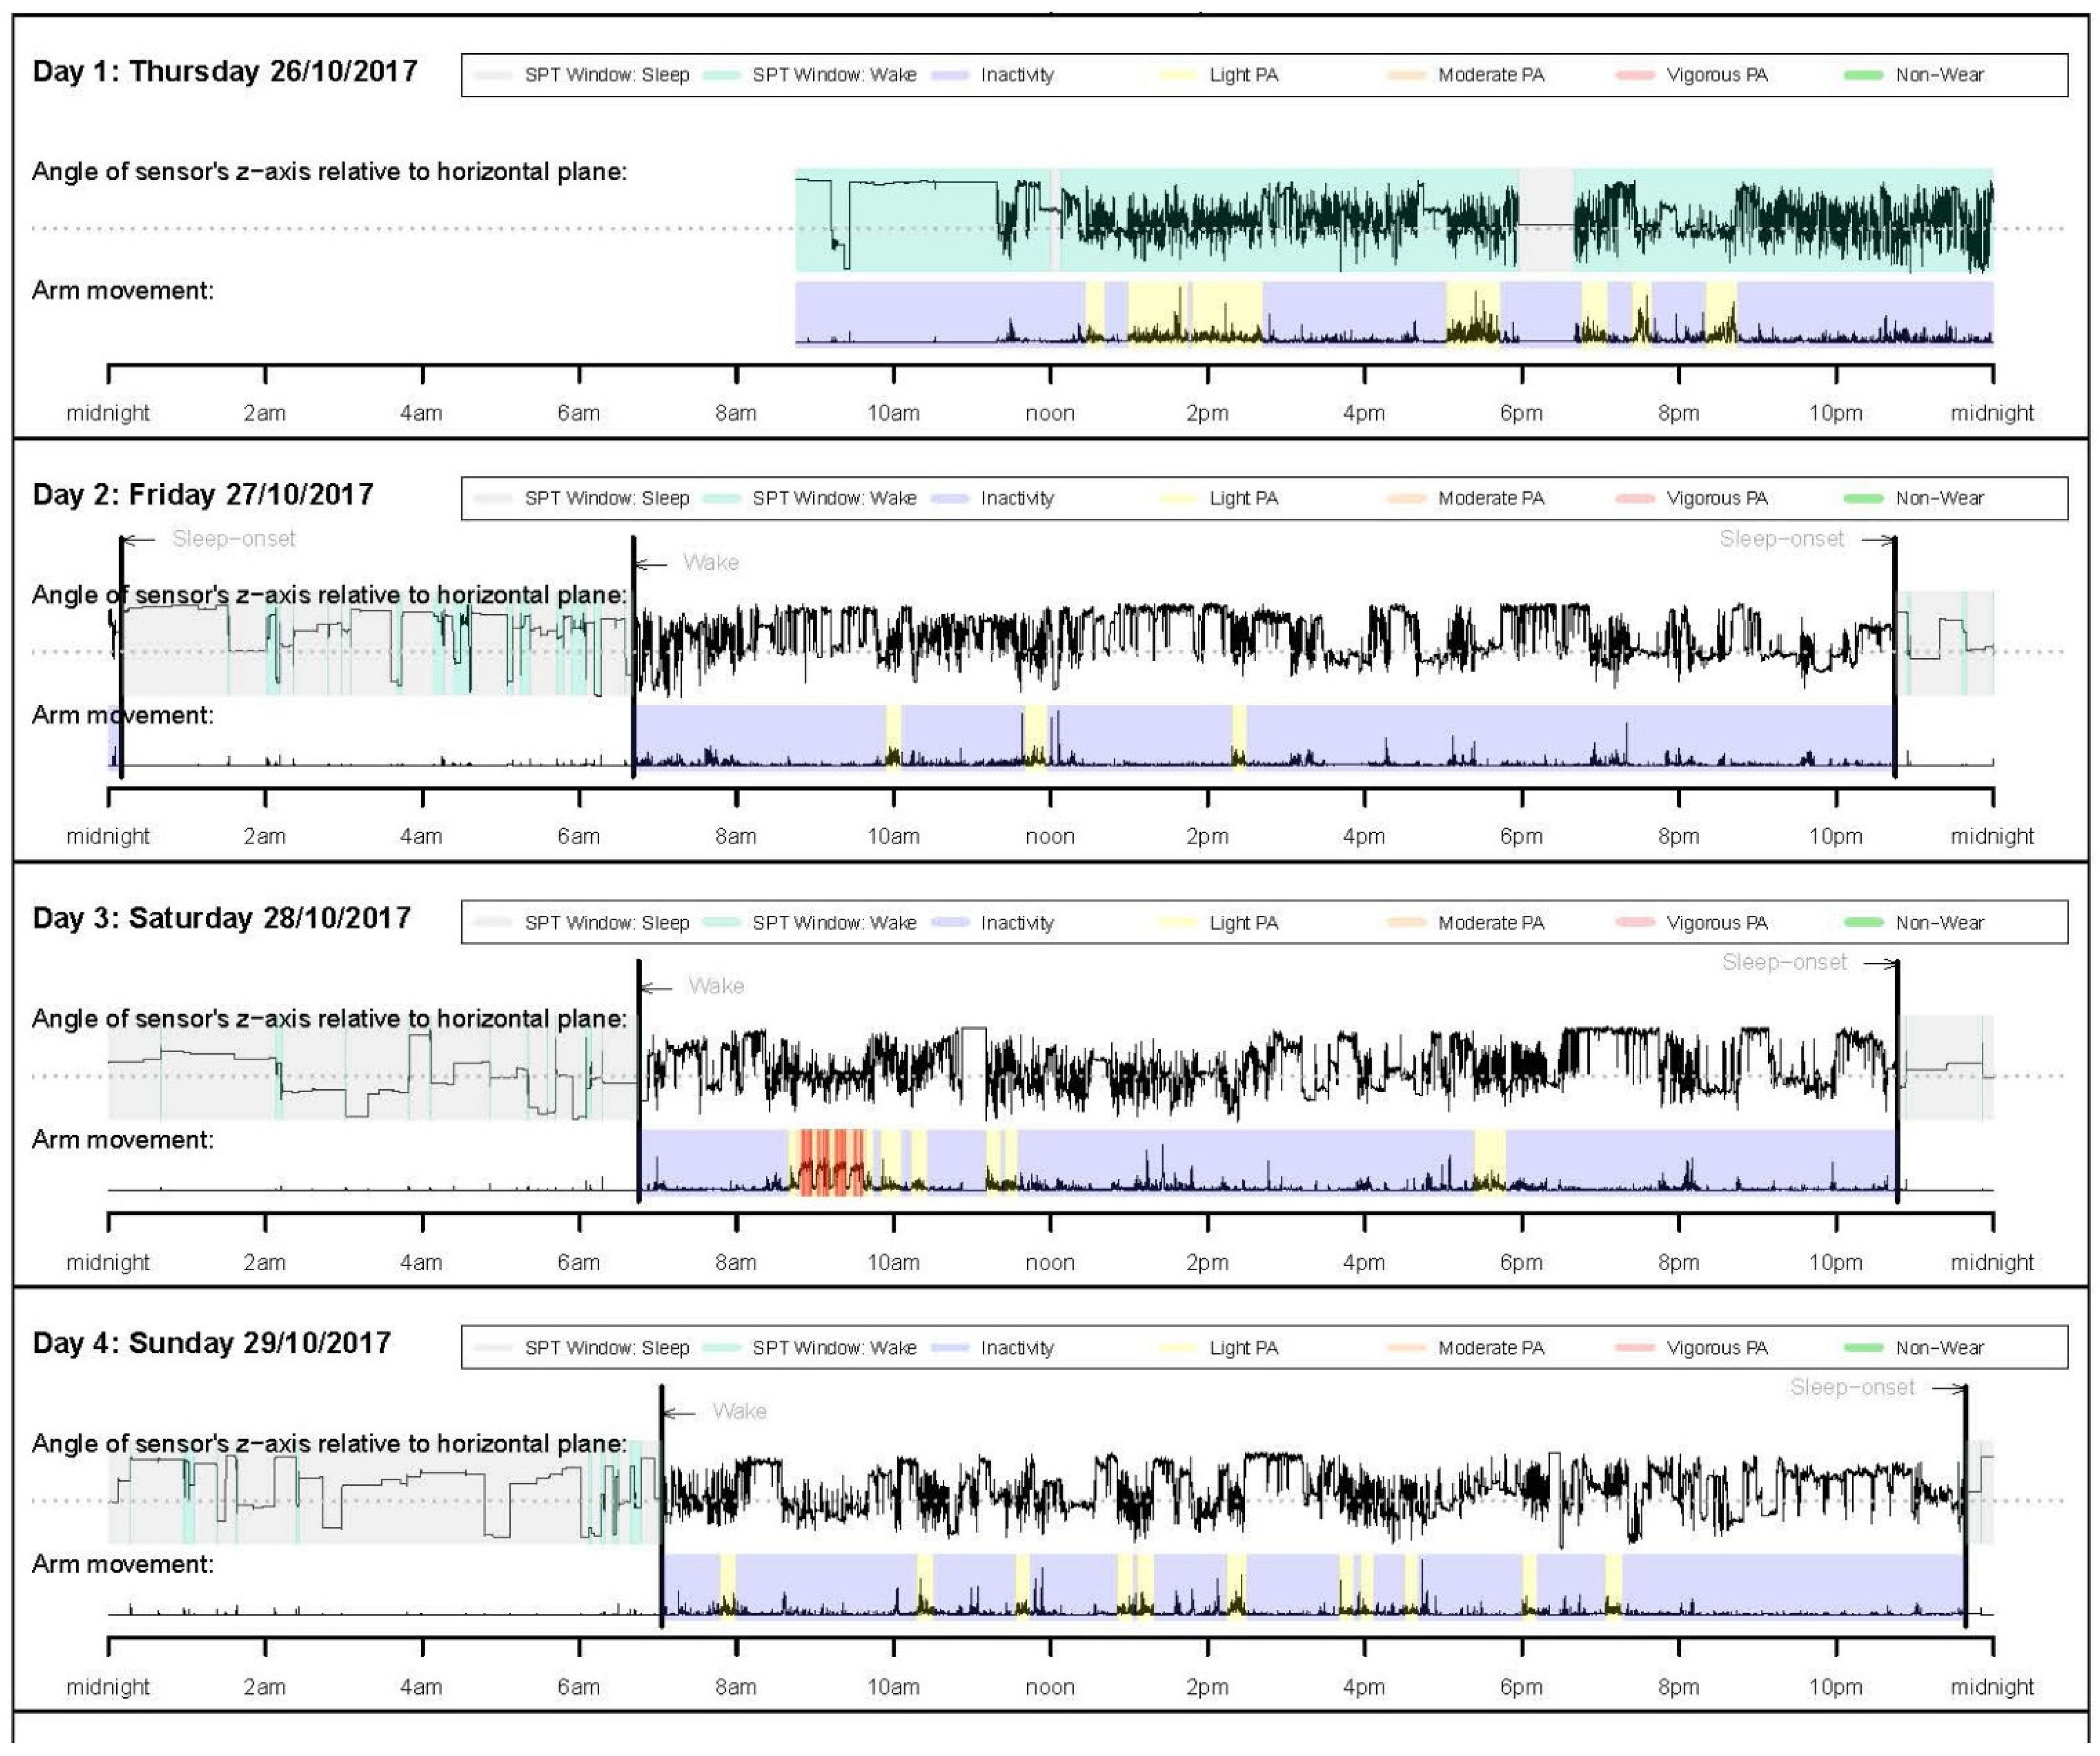Click the Non-Wear green swatch in Day 1 legend

[x=1863, y=75]
